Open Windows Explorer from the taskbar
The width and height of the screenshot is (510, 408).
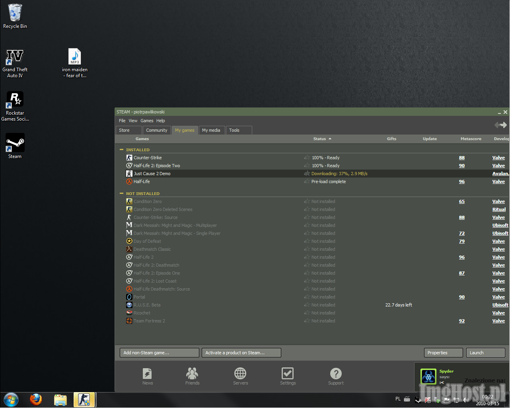tap(60, 400)
